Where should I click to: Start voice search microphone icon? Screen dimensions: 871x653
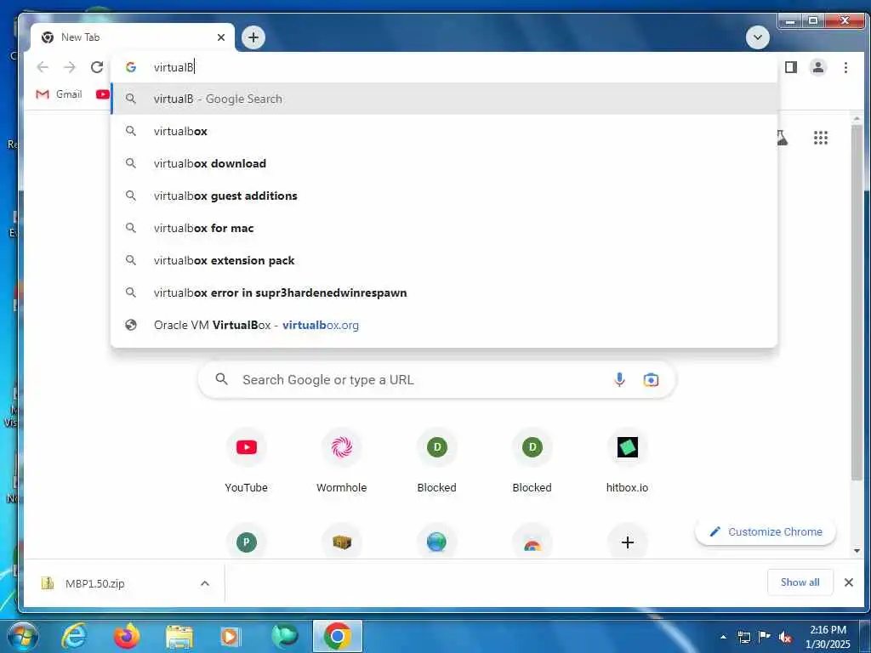pyautogui.click(x=619, y=380)
